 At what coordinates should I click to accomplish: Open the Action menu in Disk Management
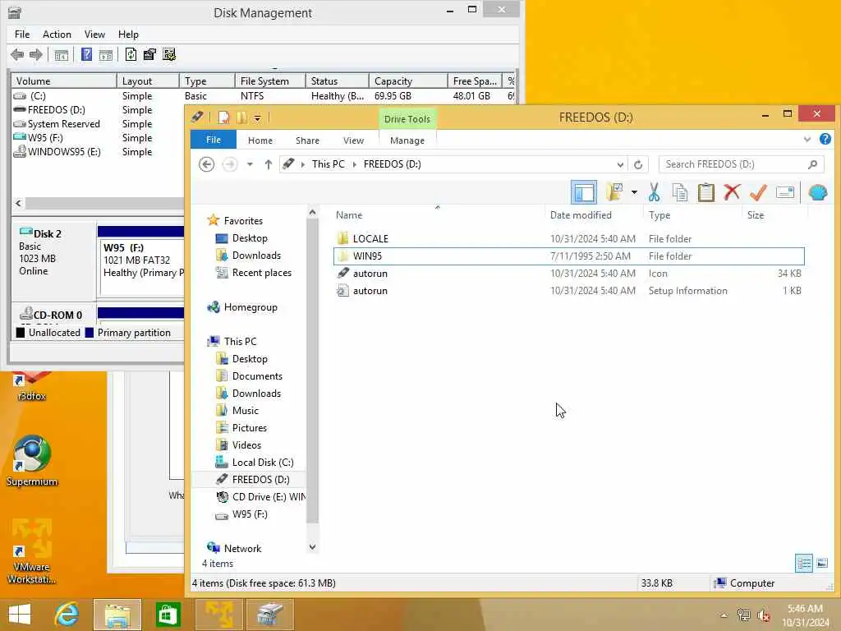coord(57,35)
